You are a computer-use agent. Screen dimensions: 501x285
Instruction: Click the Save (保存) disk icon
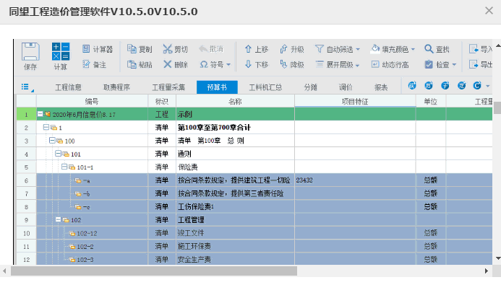30,52
